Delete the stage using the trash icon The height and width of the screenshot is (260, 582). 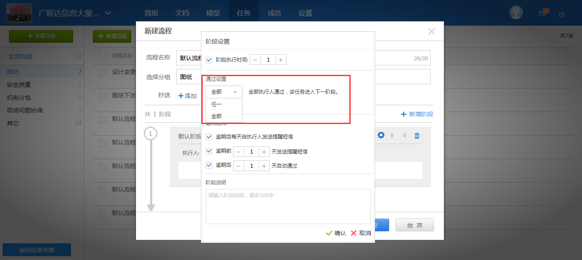pos(416,135)
